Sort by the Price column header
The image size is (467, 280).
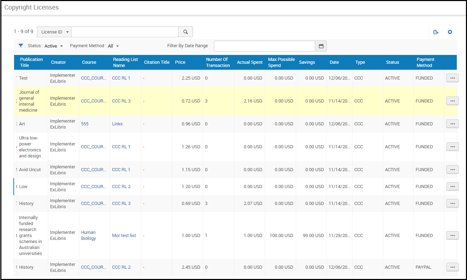pos(180,62)
